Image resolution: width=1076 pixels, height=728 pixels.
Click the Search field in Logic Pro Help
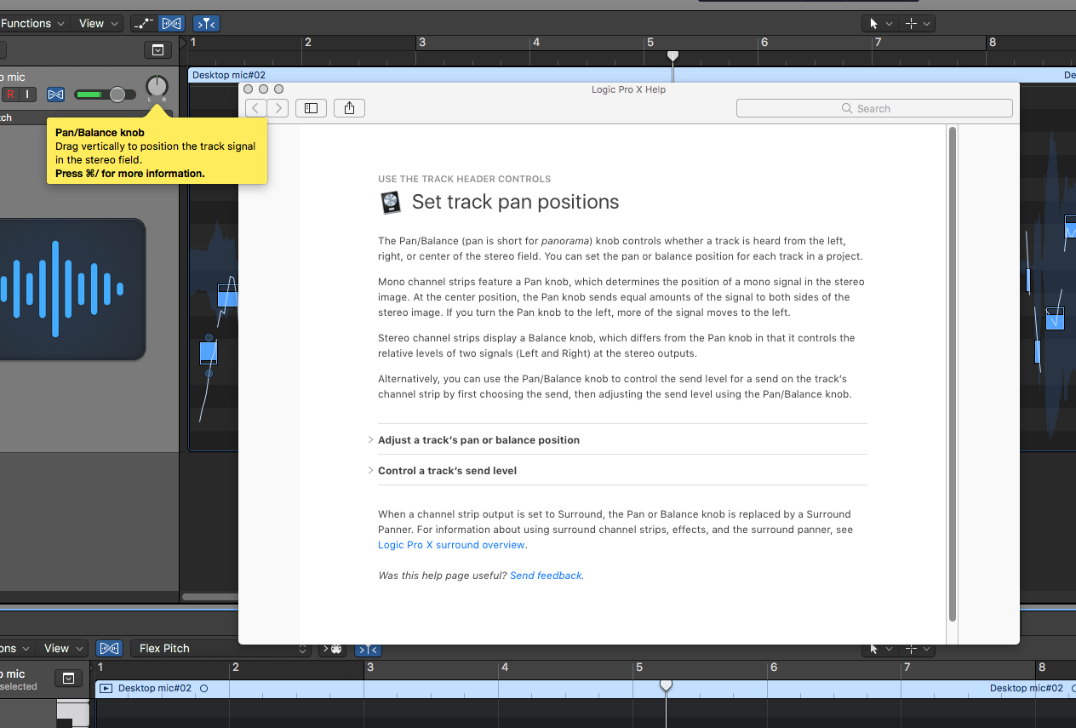[x=874, y=108]
